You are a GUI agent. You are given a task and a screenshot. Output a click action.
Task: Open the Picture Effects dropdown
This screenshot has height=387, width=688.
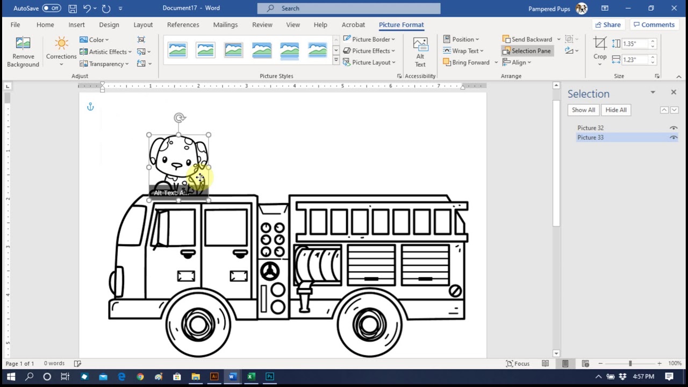click(369, 51)
